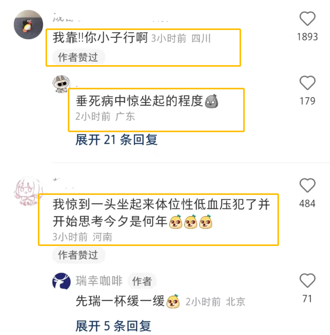The width and height of the screenshot is (330, 335).
Task: Tap the first yellow emoji after 何年
Action: click(x=176, y=222)
